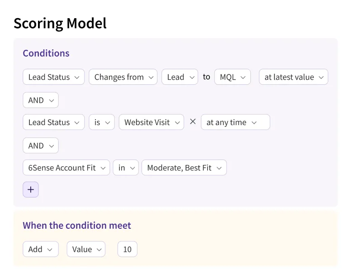Change the first AND logical operator
Screen dimensions: 351x280
pos(41,100)
